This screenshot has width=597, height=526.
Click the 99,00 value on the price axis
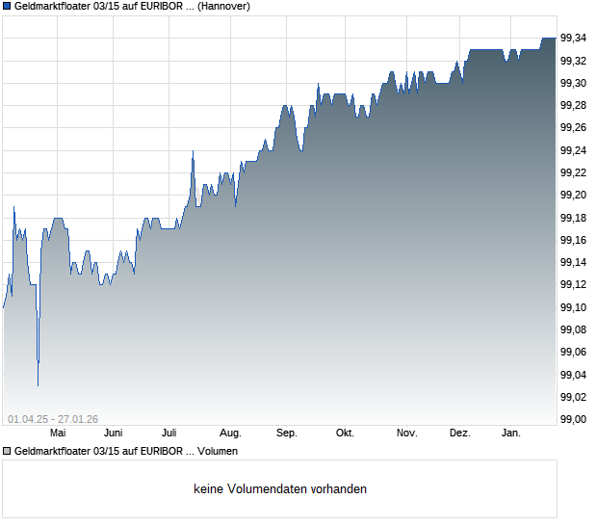tap(573, 419)
